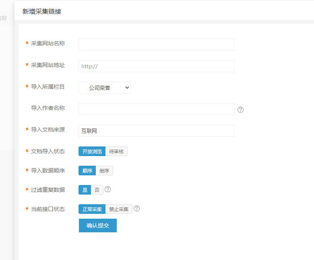
Task: Click the 导入文档来源 field containing 互联网
Action: tap(157, 131)
